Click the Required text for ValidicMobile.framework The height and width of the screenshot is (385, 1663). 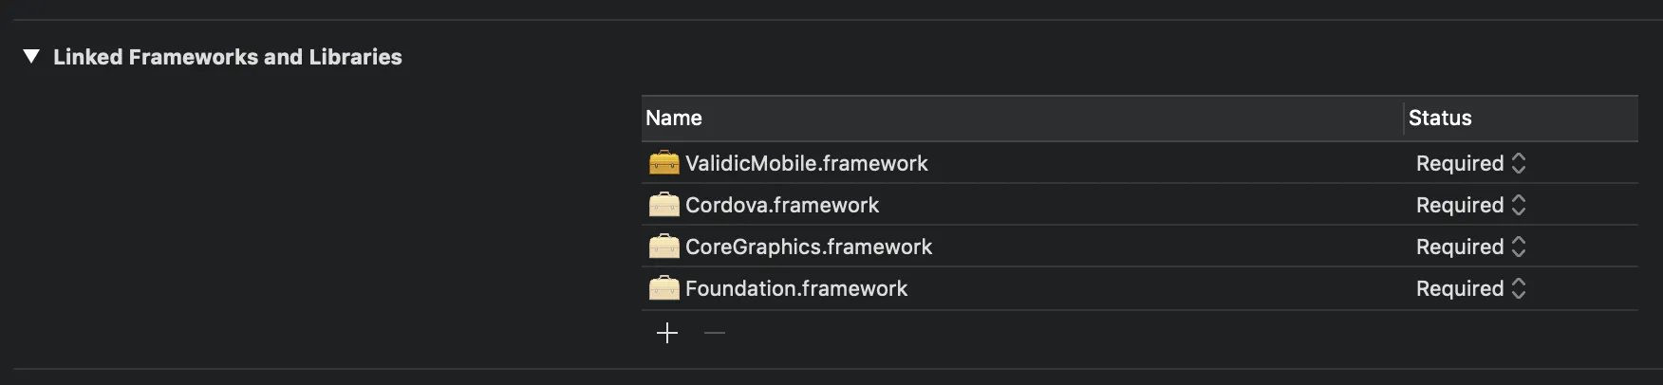point(1459,163)
